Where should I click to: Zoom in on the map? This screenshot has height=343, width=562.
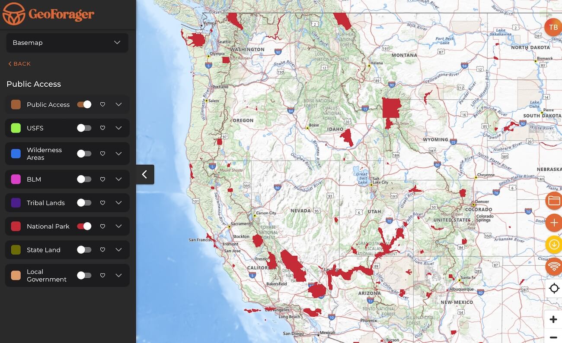click(x=553, y=320)
